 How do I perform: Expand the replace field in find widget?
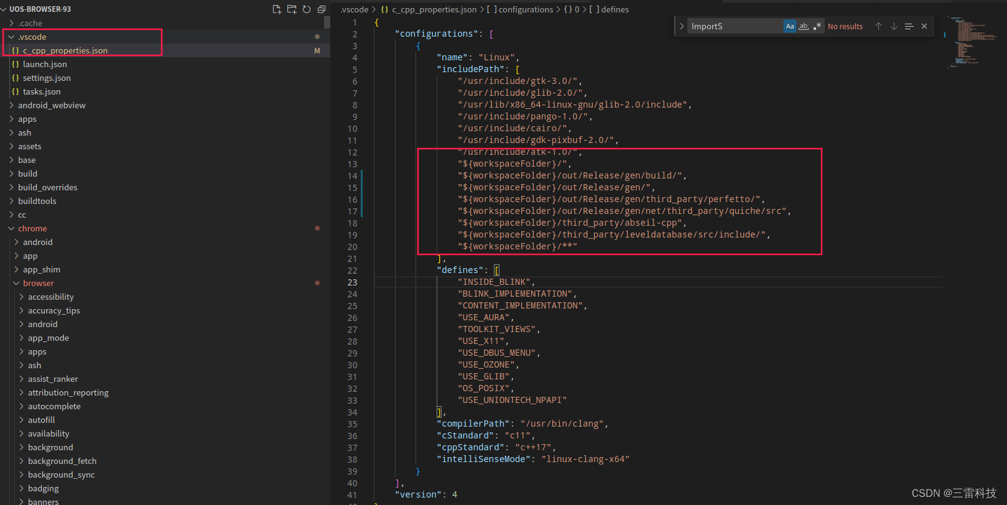click(x=682, y=26)
